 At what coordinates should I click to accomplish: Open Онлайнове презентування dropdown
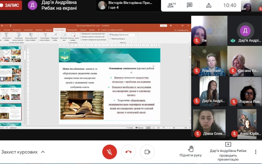click(x=18, y=37)
